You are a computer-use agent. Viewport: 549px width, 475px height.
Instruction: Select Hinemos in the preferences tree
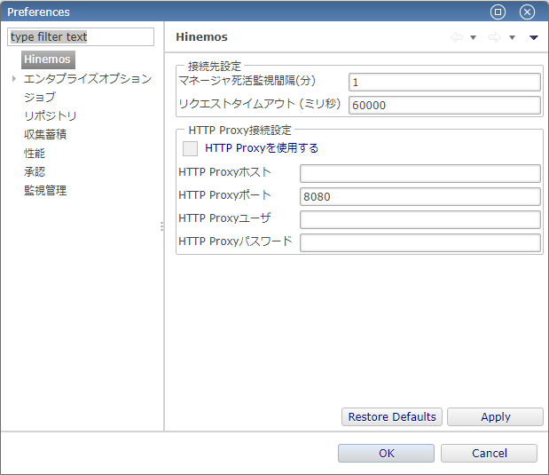pos(48,59)
